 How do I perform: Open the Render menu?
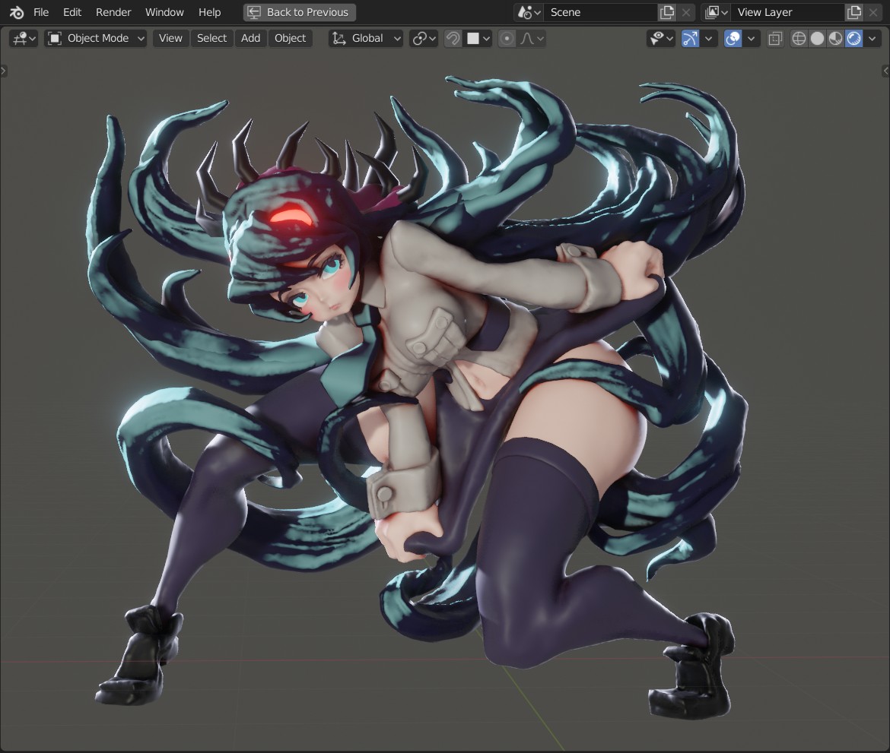pos(113,12)
